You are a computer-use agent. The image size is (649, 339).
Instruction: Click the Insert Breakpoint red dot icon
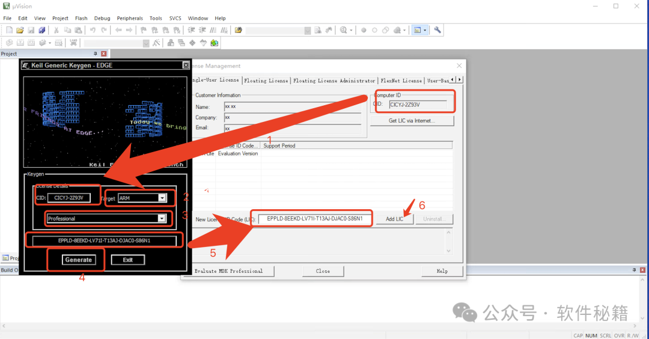[364, 30]
